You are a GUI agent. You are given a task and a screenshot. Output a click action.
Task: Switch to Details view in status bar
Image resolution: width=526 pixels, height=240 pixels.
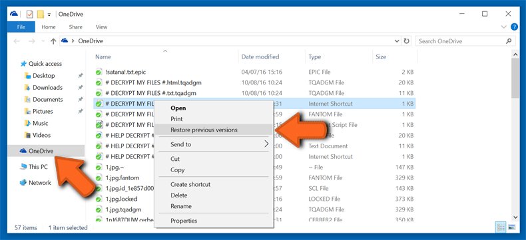tap(501, 227)
